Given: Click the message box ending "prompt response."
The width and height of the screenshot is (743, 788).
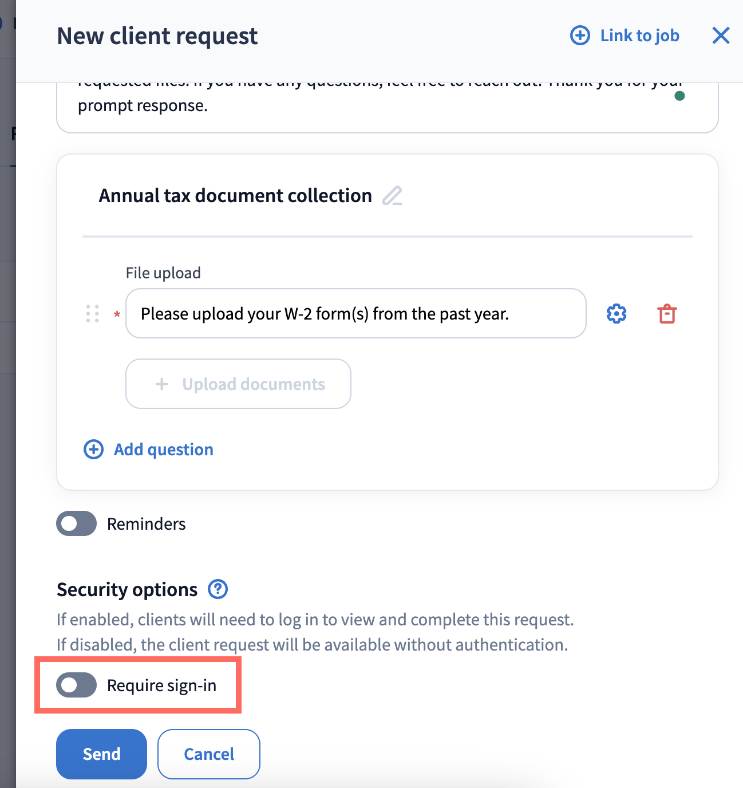Looking at the screenshot, I should (x=343, y=107).
